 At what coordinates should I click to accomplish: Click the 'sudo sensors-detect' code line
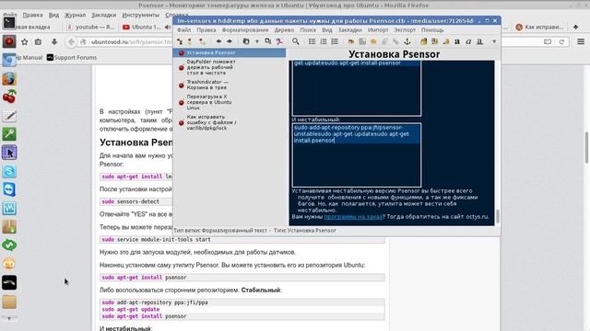[131, 201]
